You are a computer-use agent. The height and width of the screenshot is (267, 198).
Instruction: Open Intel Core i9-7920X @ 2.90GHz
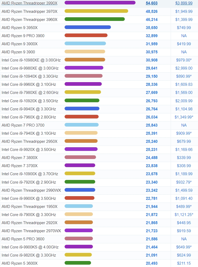[x=29, y=182]
